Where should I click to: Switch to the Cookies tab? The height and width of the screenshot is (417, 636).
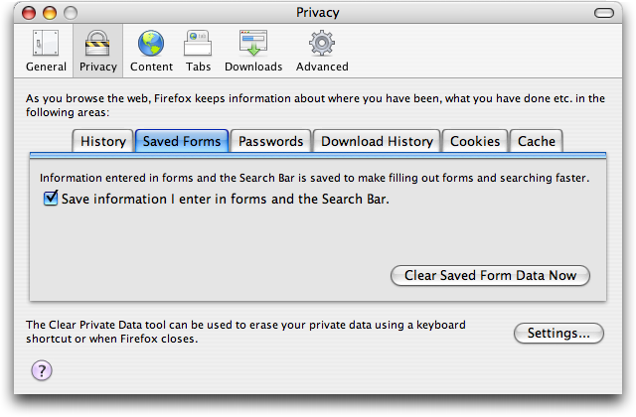click(x=475, y=141)
